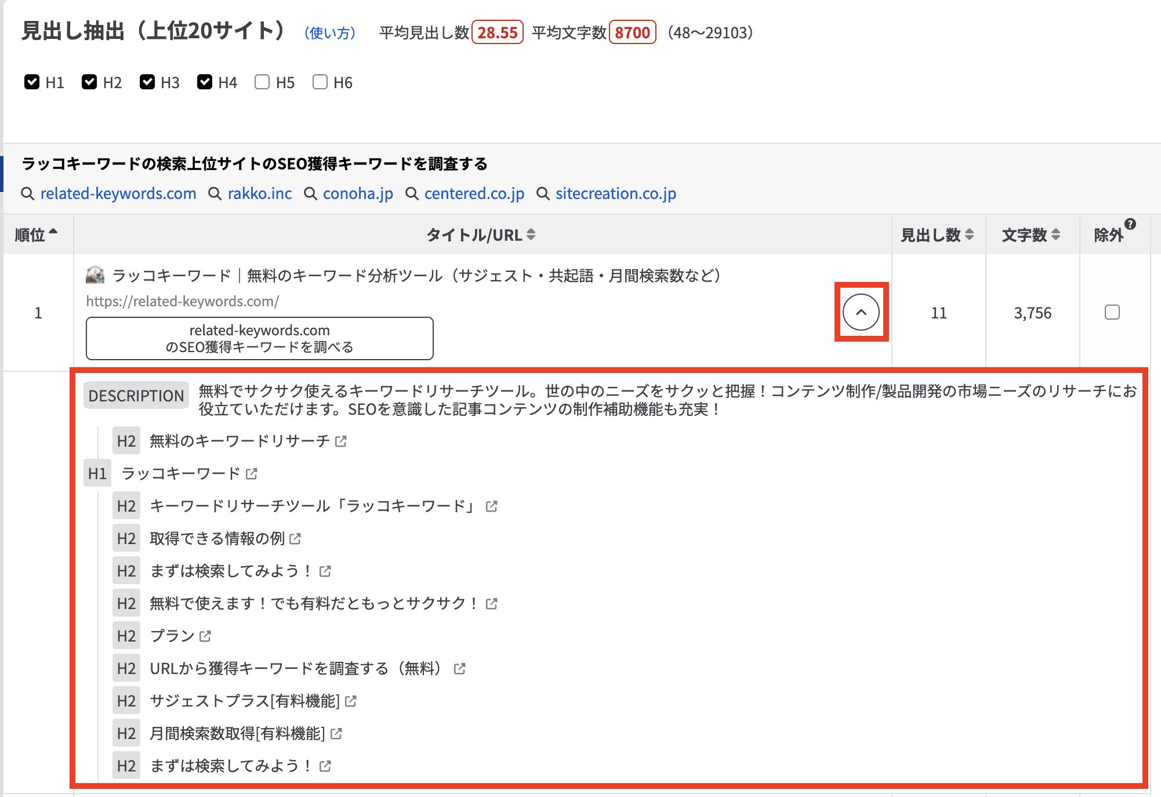Click the DESCRIPTION label badge
1161x797 pixels.
pos(136,396)
